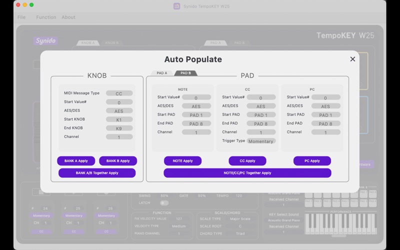Click the NOTE Apply button
400x250 pixels.
[182, 161]
